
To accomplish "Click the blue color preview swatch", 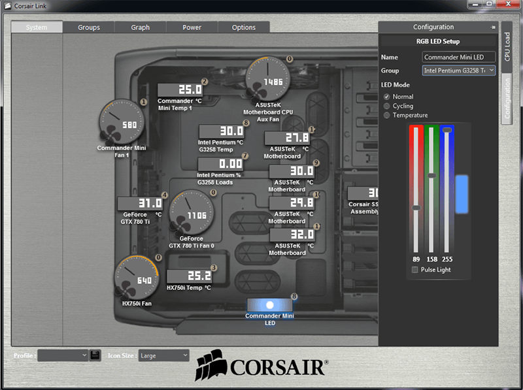I will pyautogui.click(x=462, y=194).
